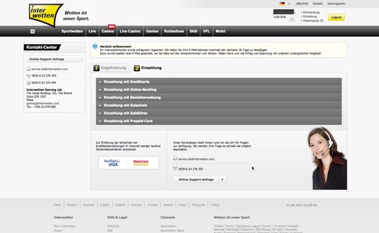The image size is (379, 233).
Task: Click Online-Support-Anfrage in Kontakt-Center sidebar
Action: (x=54, y=59)
